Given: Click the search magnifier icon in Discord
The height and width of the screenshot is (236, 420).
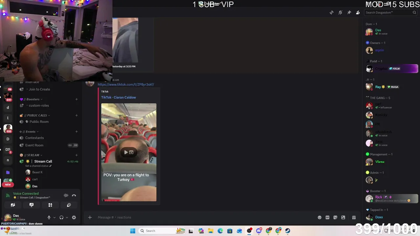Looking at the screenshot, I should [414, 12].
